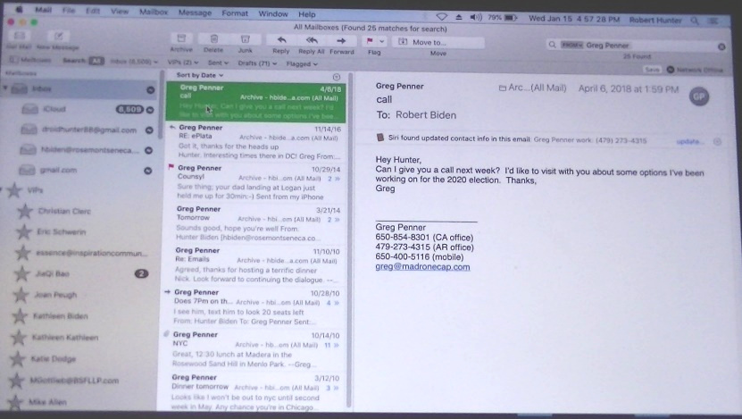Click the filter circle icon above message list

(x=337, y=77)
